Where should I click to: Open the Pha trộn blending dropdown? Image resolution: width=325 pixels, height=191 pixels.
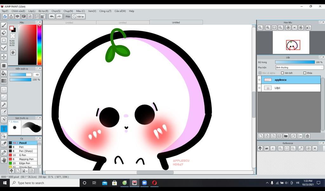tap(299, 67)
